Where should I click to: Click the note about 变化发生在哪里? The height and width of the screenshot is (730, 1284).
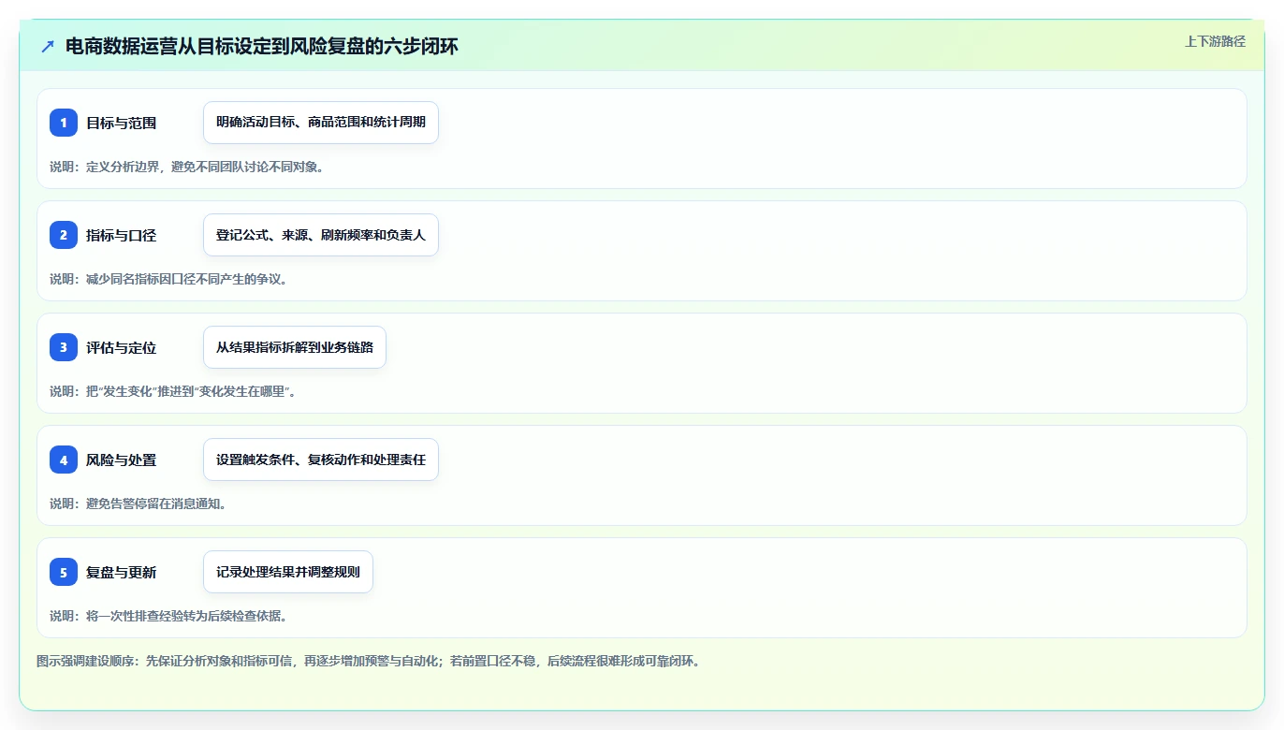tap(174, 391)
